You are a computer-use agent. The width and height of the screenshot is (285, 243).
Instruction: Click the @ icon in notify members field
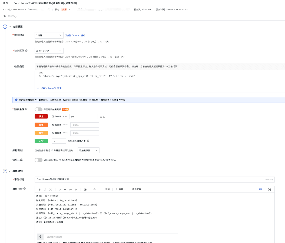[x=40, y=237]
